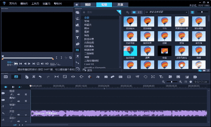This screenshot has height=127, width=211.
Task: Click the 添加 add folder button
Action: point(87,12)
